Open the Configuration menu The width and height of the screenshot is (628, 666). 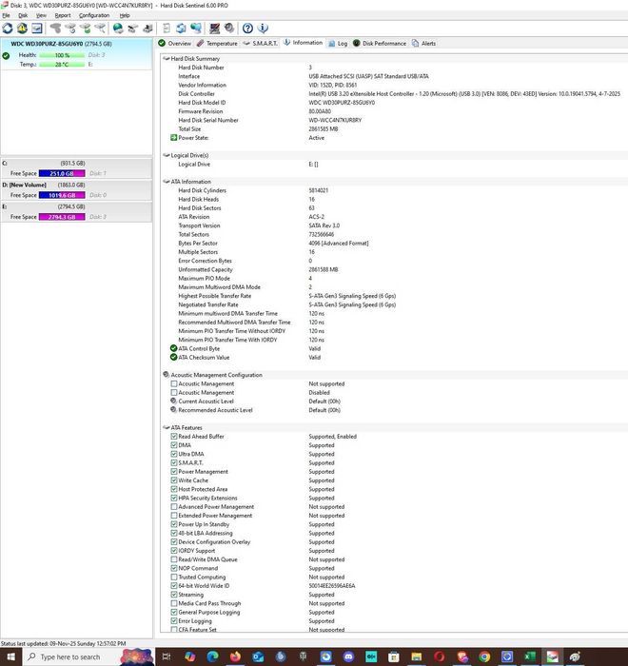94,15
